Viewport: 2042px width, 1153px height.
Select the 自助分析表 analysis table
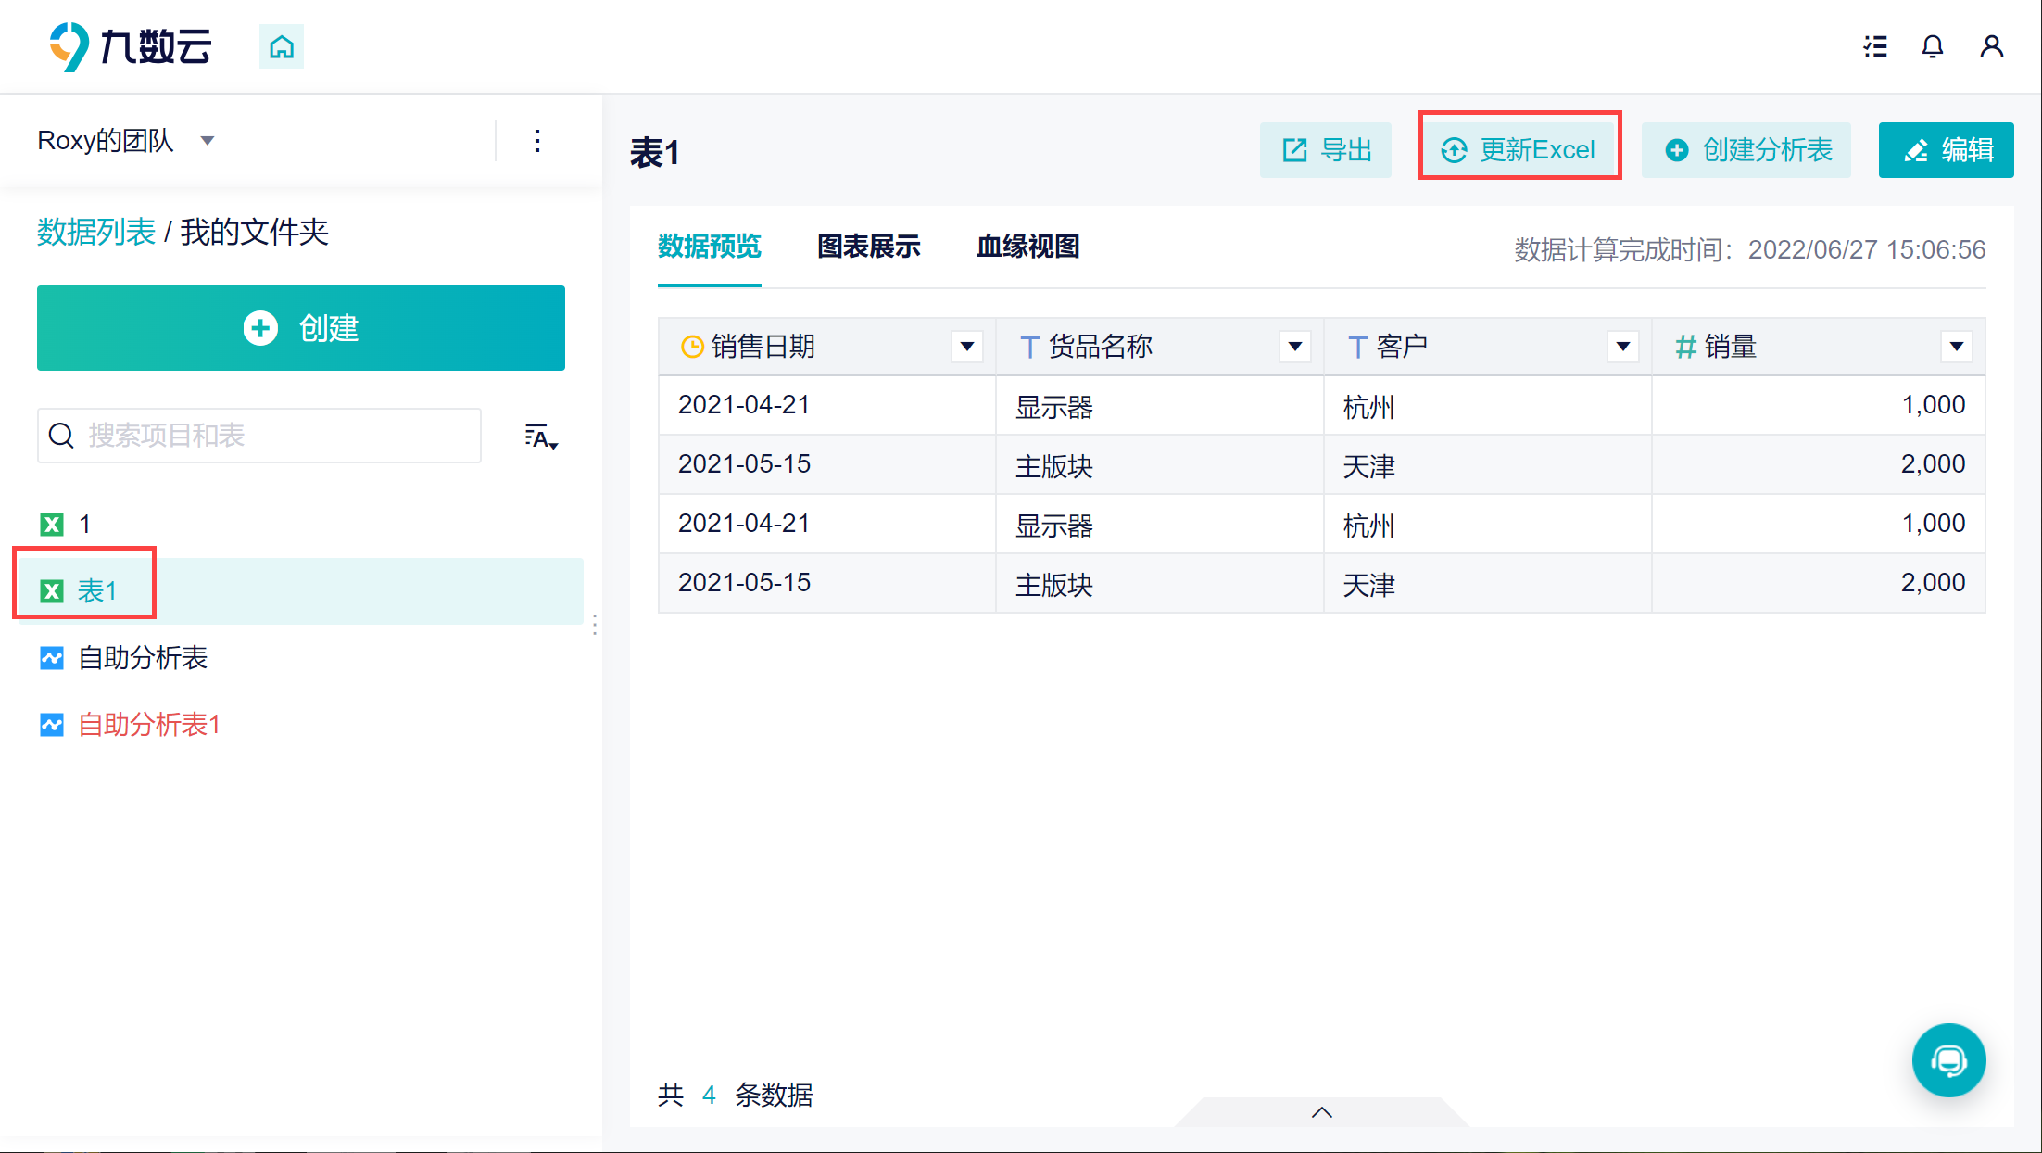(142, 658)
